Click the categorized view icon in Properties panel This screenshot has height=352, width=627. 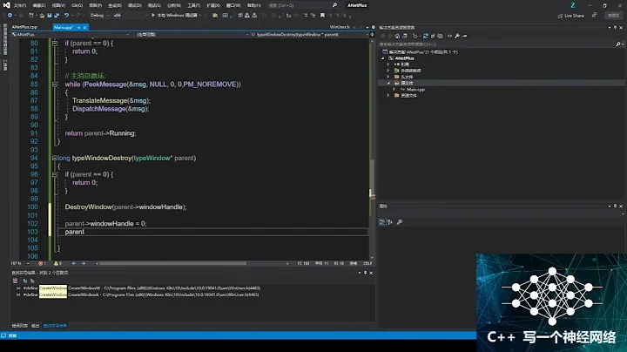point(382,222)
